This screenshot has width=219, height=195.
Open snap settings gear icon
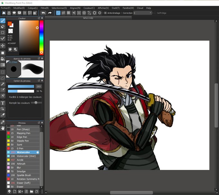(100, 13)
